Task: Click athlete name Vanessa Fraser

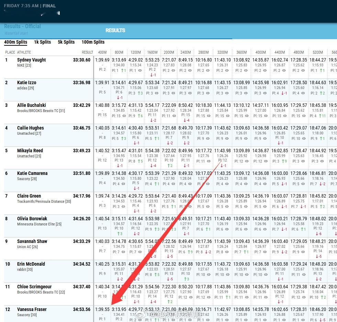Action: [x=32, y=309]
